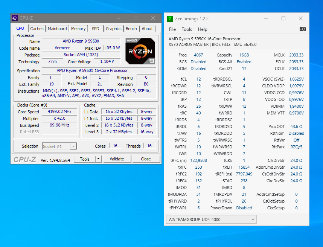
Task: Click the CPU-Z Tools button
Action: coord(85,159)
